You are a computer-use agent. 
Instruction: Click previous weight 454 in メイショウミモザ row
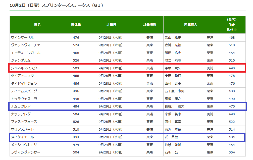point(232,145)
